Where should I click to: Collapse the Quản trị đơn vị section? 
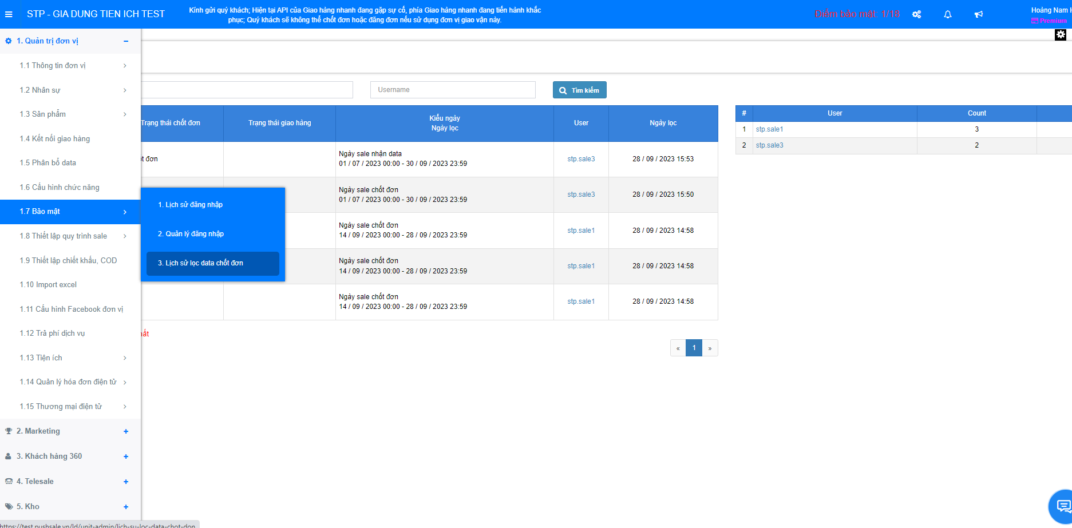[126, 41]
